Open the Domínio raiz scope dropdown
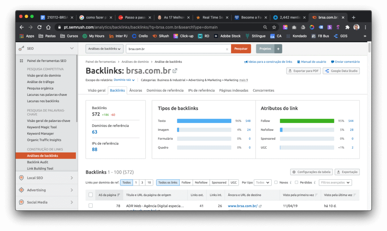Viewport: 387px width, 231px height. point(124,80)
